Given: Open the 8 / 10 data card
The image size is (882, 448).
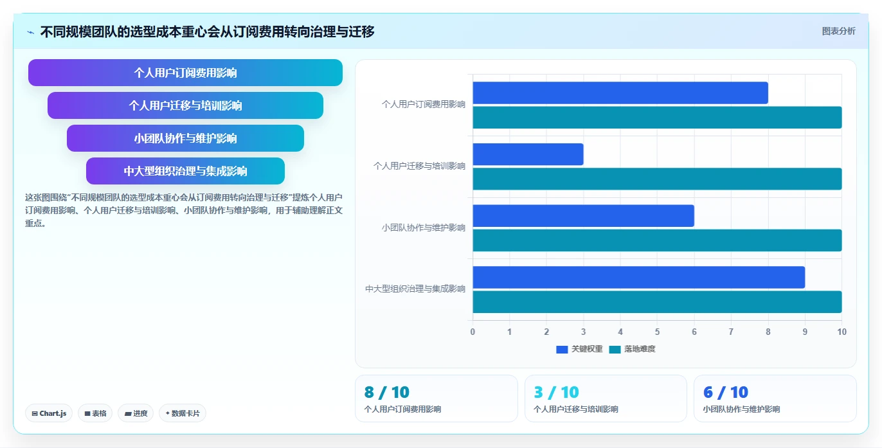Looking at the screenshot, I should (x=436, y=399).
